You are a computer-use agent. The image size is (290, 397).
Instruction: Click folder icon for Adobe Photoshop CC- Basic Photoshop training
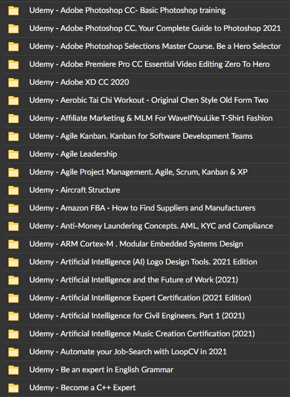click(x=13, y=11)
